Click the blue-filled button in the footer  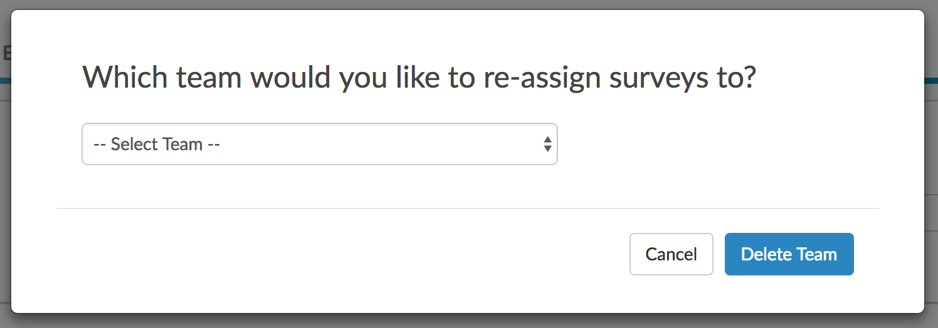tap(789, 254)
